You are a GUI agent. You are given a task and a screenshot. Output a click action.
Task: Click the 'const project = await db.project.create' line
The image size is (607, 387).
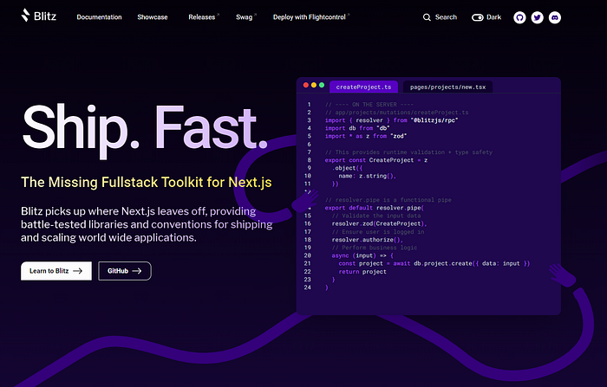434,263
